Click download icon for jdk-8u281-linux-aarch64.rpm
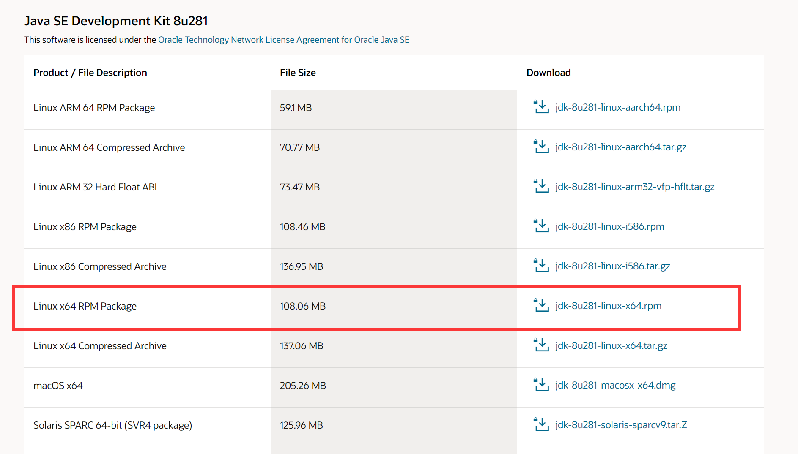 541,107
